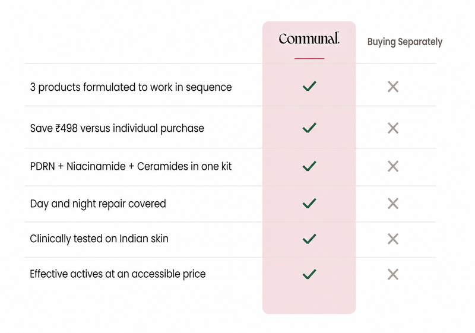475x333 pixels.
Task: Click the X mark in products sequence row
Action: click(x=393, y=87)
